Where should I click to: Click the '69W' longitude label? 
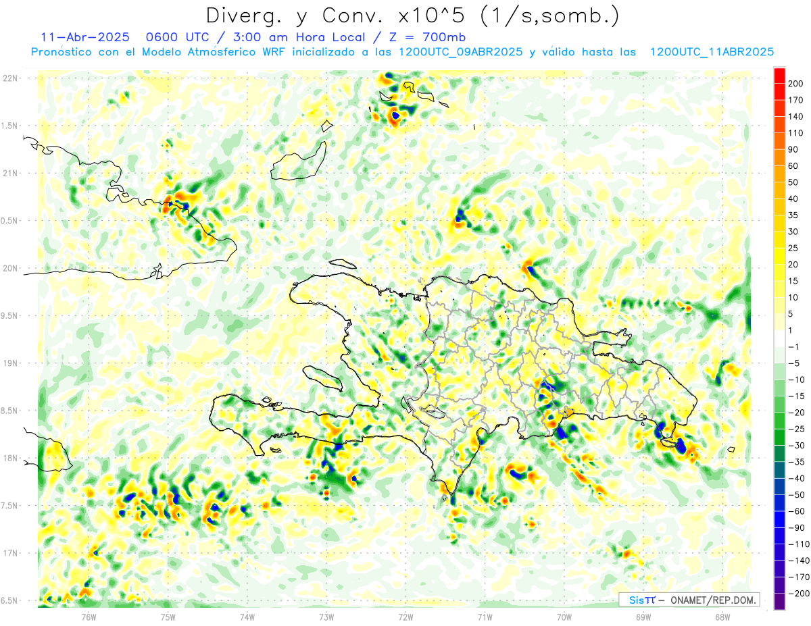pos(643,617)
